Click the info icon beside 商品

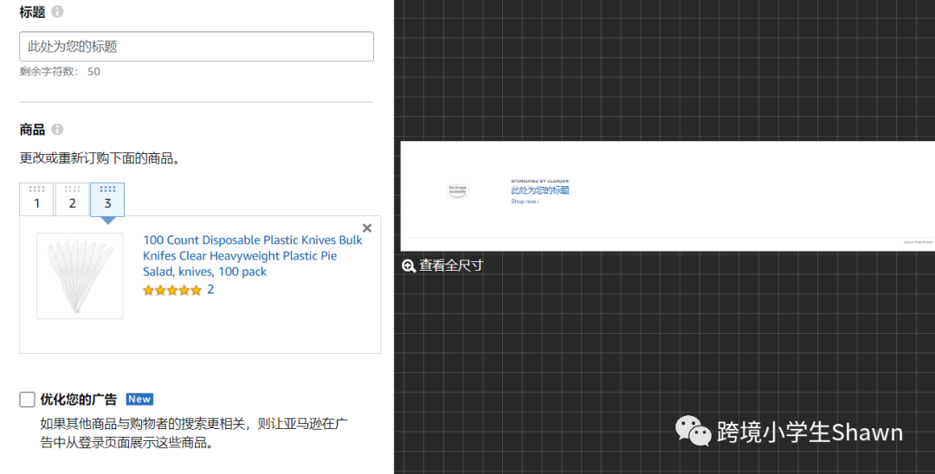pos(57,130)
